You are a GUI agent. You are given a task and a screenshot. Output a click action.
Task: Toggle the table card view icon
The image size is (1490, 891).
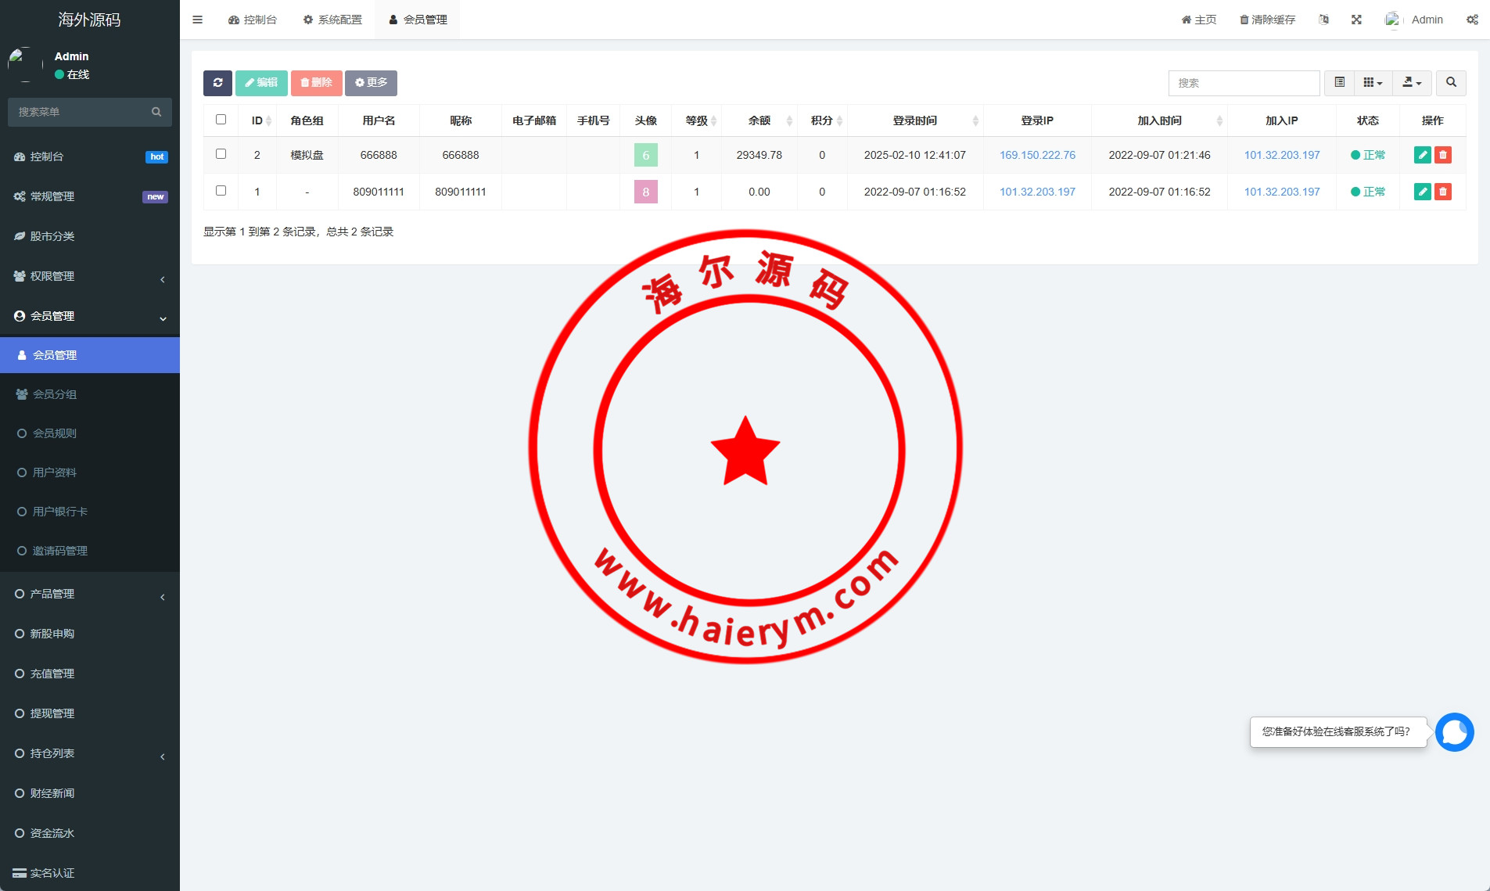point(1339,83)
